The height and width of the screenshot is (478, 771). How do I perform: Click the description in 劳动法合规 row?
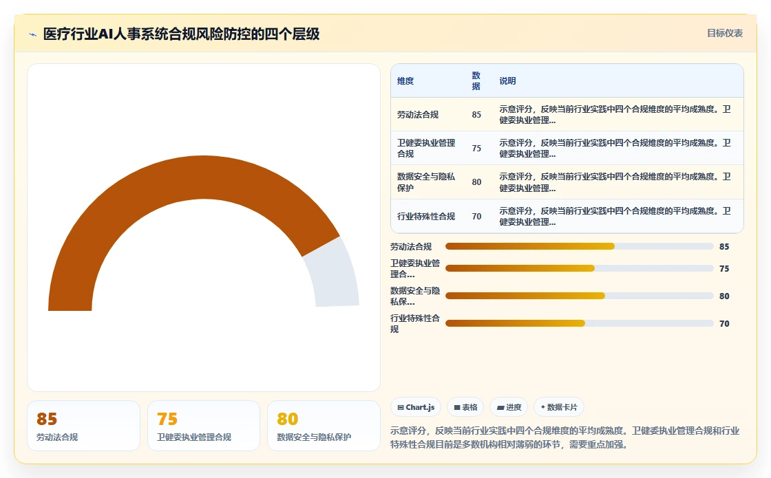pos(615,114)
